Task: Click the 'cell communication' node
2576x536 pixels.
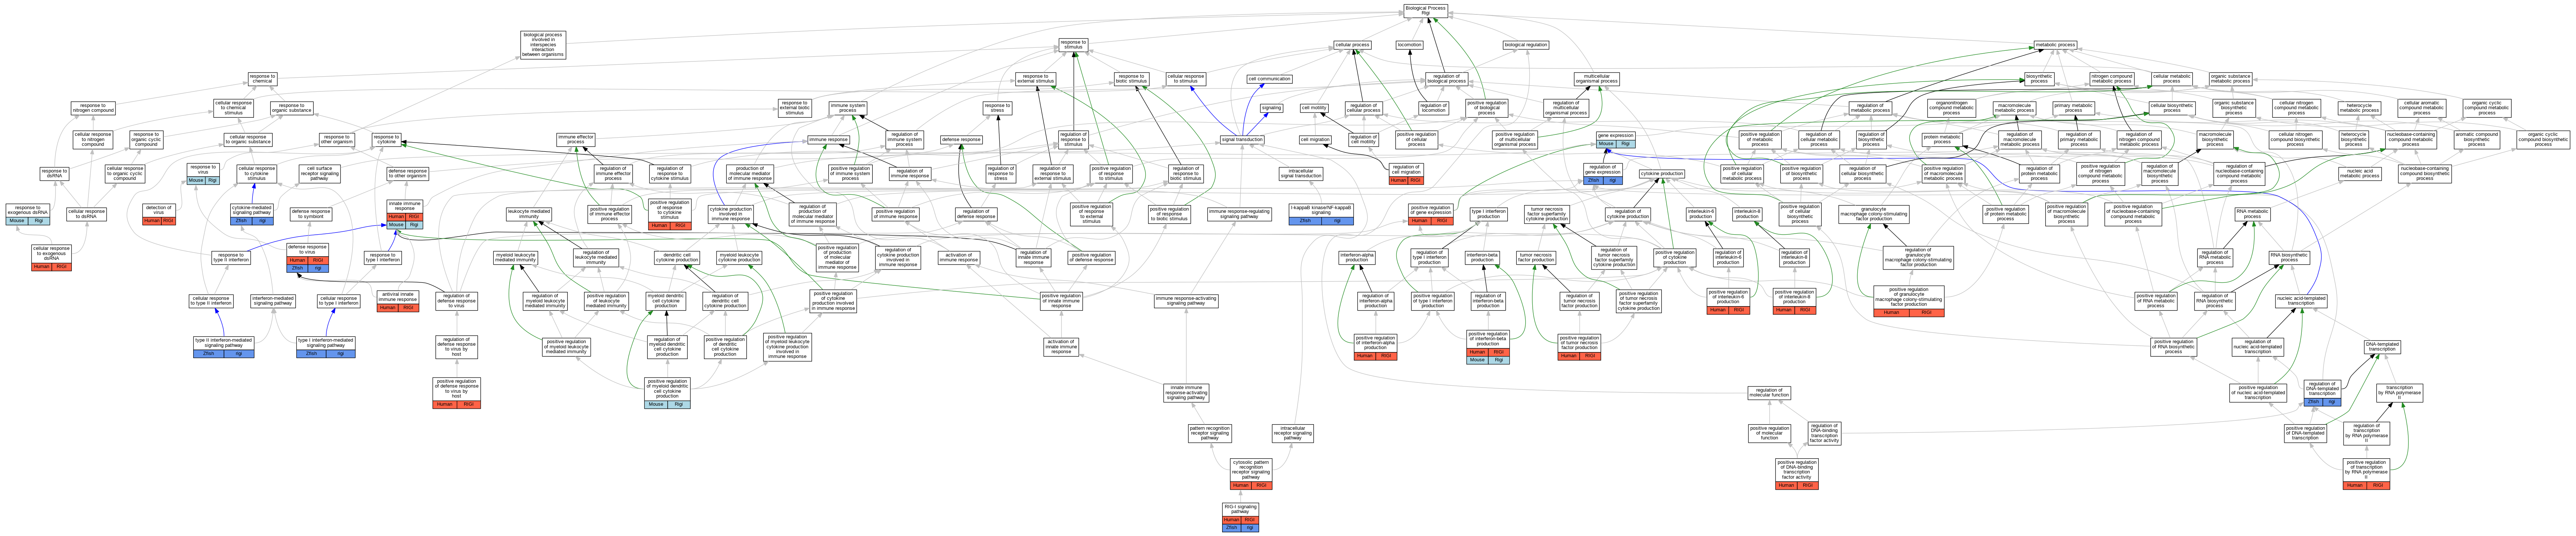Action: tap(1270, 79)
